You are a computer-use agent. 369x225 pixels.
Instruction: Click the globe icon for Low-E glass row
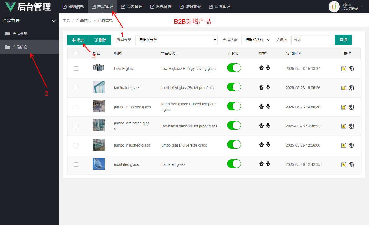(351, 69)
